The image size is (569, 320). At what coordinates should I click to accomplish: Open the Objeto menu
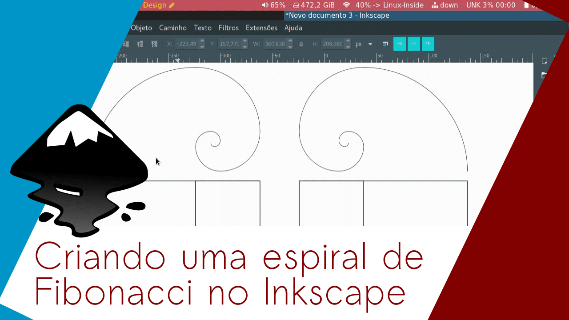141,28
